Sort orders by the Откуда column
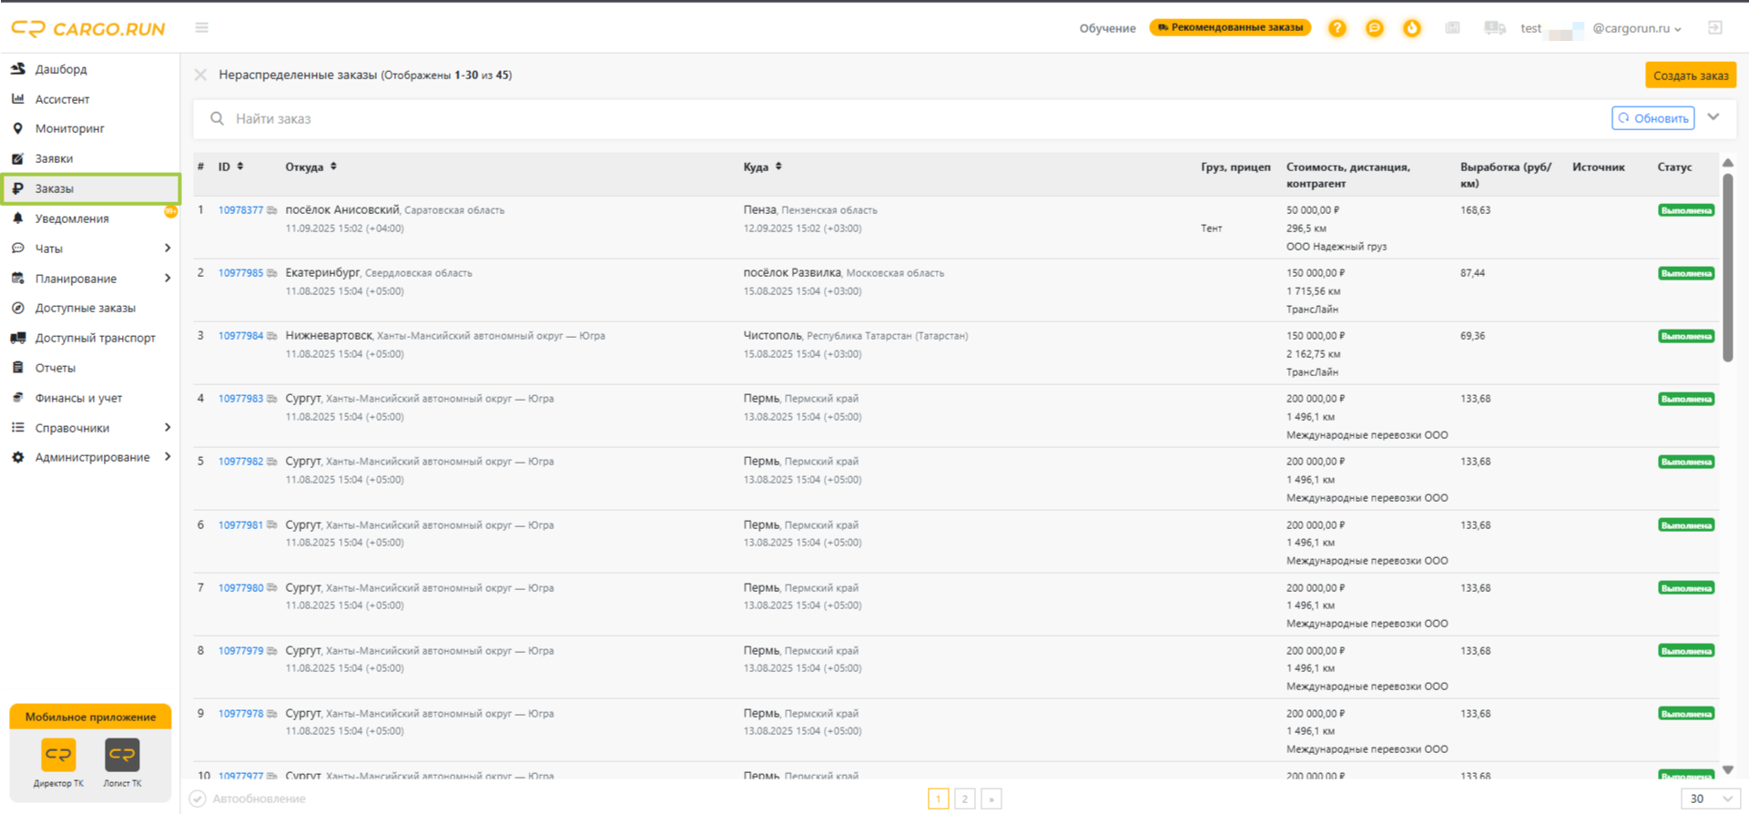 point(310,167)
